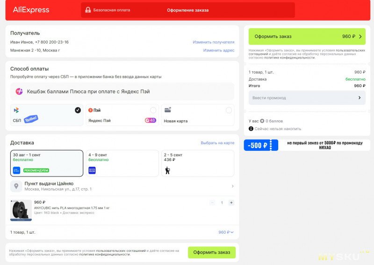
Task: Click the SBP payment system logo
Action: click(x=16, y=110)
